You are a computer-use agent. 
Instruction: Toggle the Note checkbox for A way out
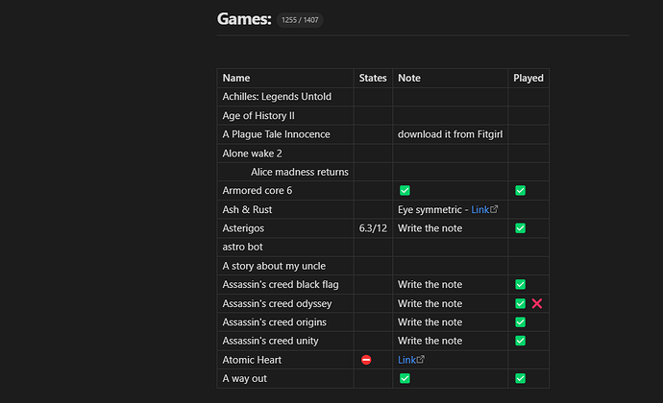[x=405, y=378]
